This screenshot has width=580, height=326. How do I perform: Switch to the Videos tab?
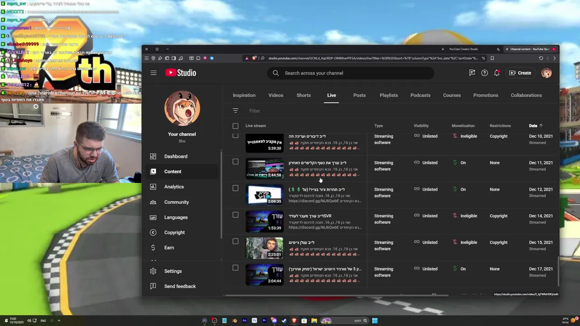(x=275, y=95)
